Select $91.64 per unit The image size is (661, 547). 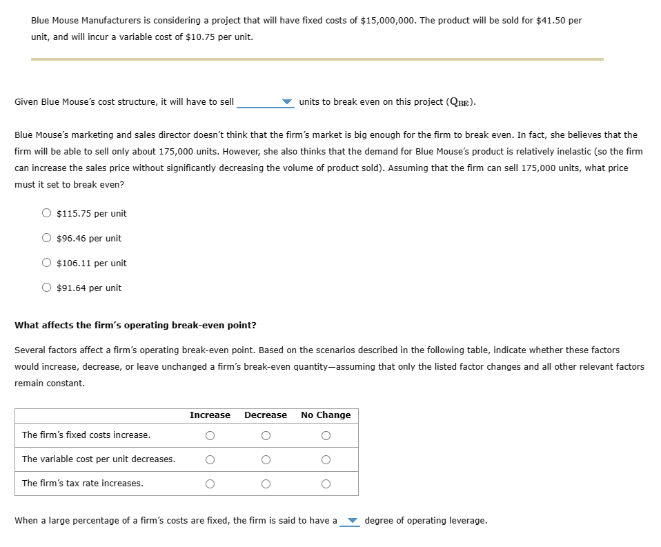46,288
